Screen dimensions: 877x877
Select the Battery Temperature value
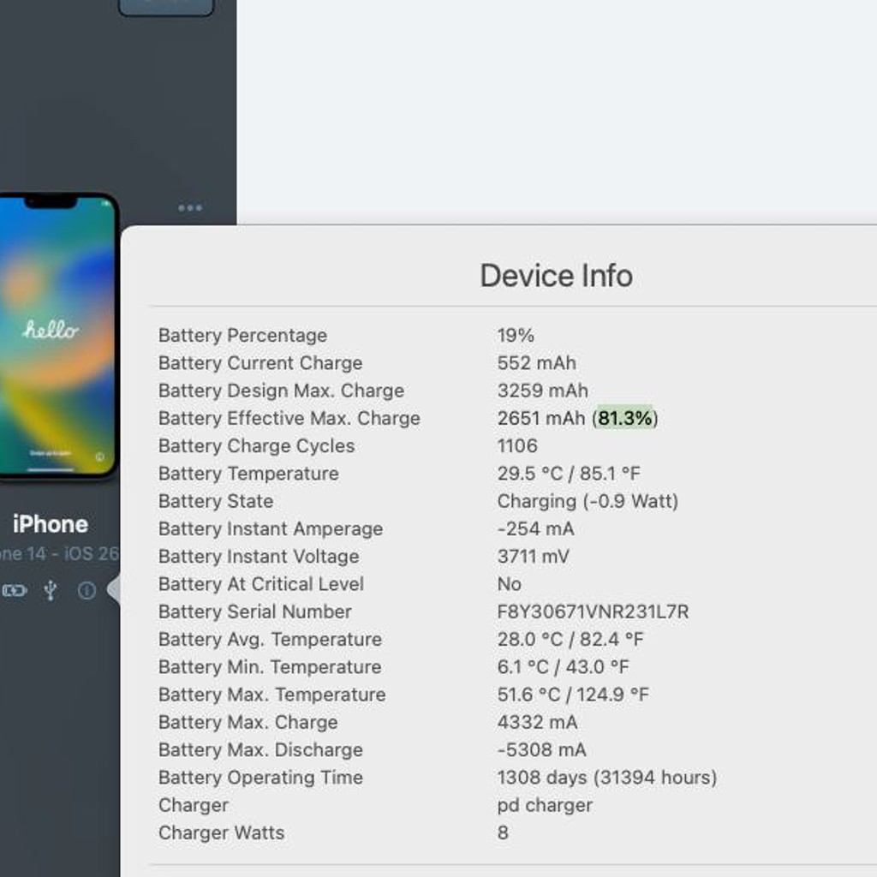coord(569,474)
